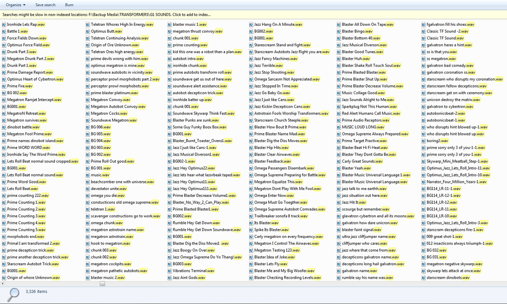Click the magnifier search icon in details pane

point(14,294)
